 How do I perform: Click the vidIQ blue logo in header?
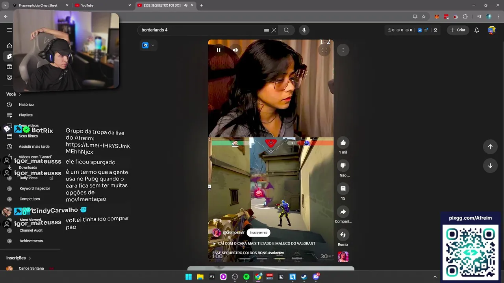pyautogui.click(x=420, y=30)
